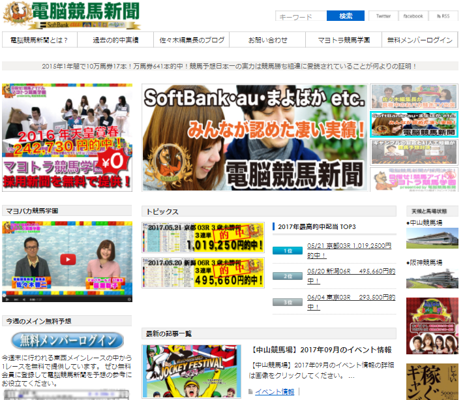Open 無料メンバーログイン menu item
The image size is (465, 400).
(x=420, y=40)
